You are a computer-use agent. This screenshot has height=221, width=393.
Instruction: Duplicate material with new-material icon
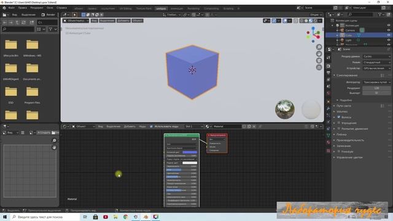tap(249, 126)
